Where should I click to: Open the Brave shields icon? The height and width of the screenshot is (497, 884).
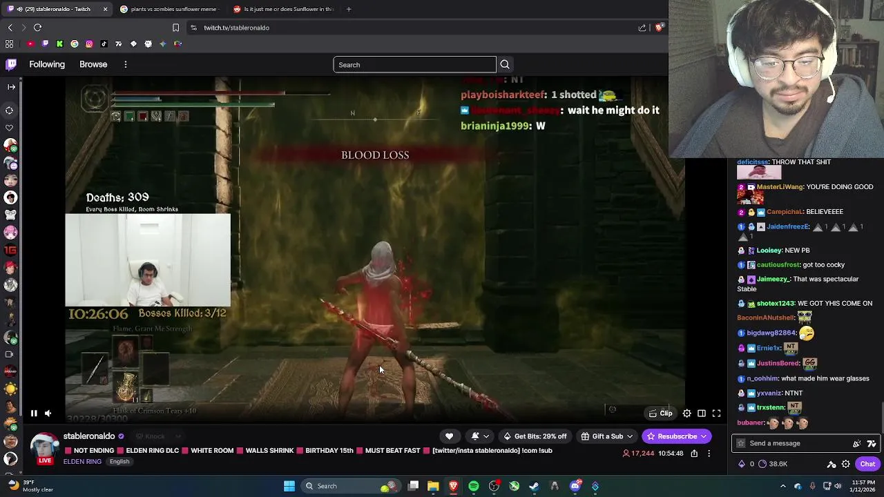coord(659,28)
